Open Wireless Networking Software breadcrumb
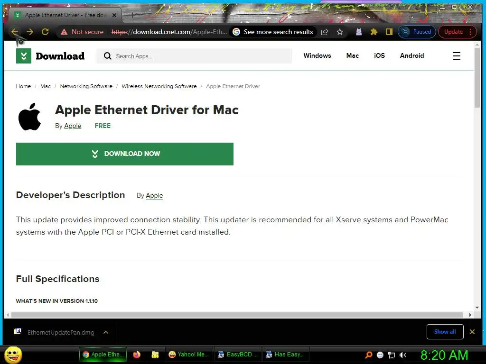486x364 pixels. pos(159,86)
